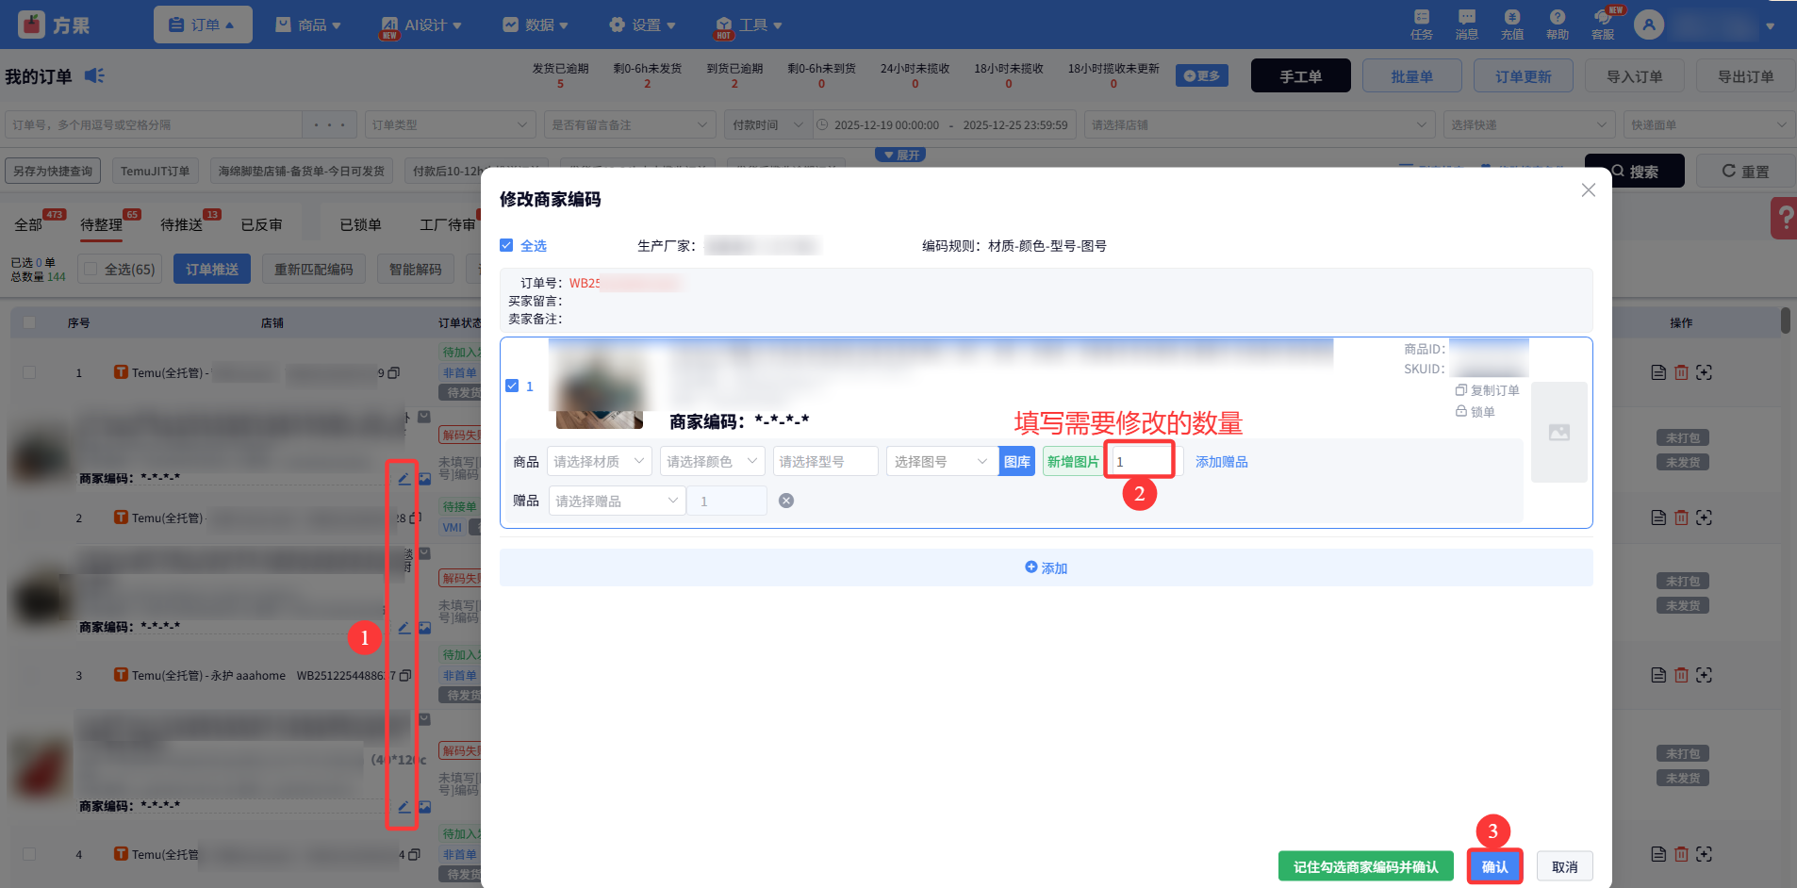The width and height of the screenshot is (1797, 888).
Task: Toggle 全选 checkbox in the dialog
Action: point(506,245)
